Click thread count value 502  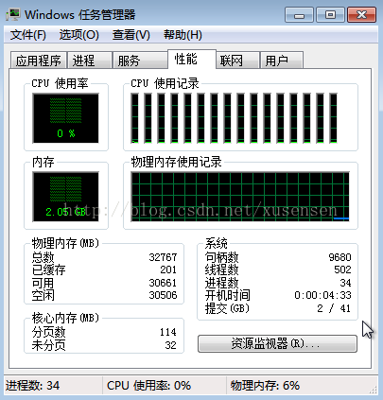coord(342,270)
